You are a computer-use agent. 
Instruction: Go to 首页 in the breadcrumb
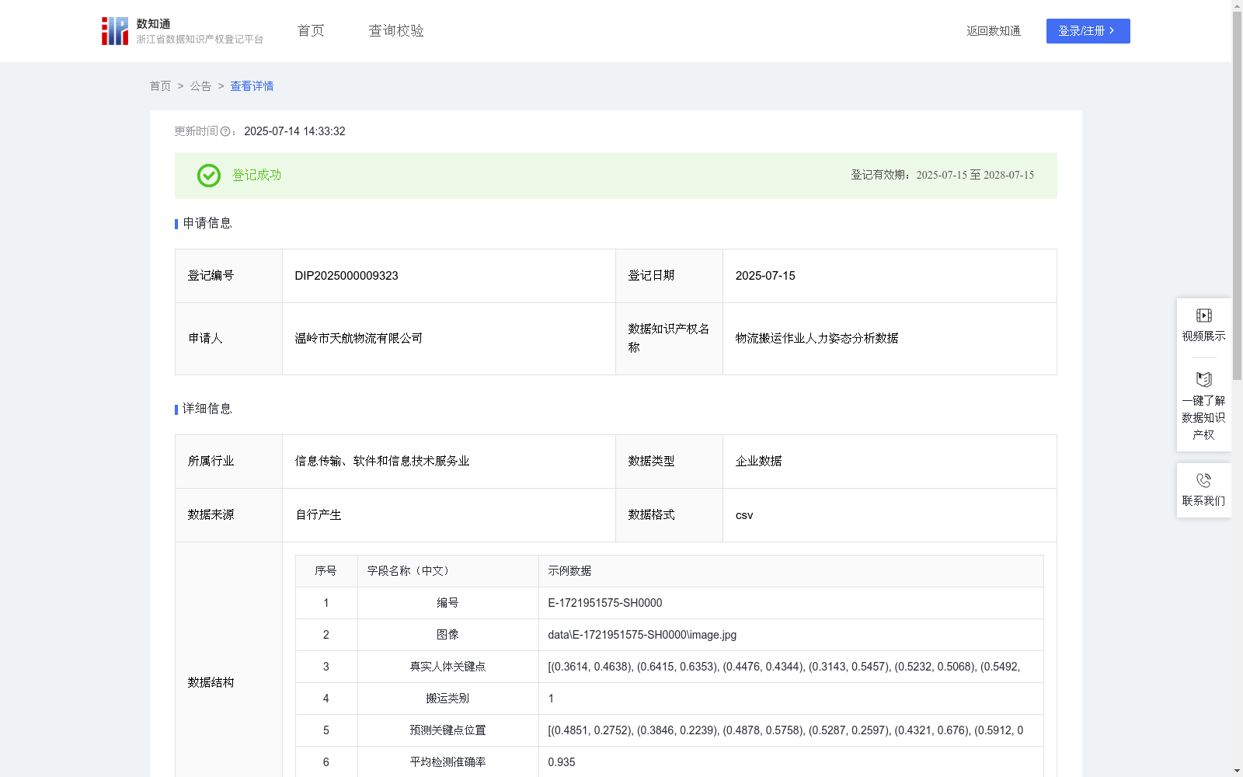click(160, 86)
